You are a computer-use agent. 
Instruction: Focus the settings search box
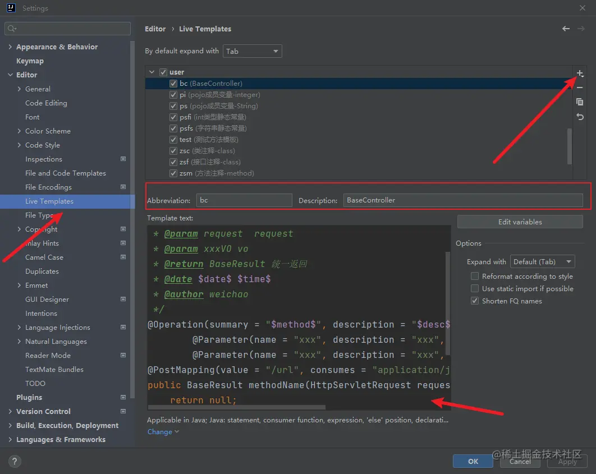tap(68, 29)
